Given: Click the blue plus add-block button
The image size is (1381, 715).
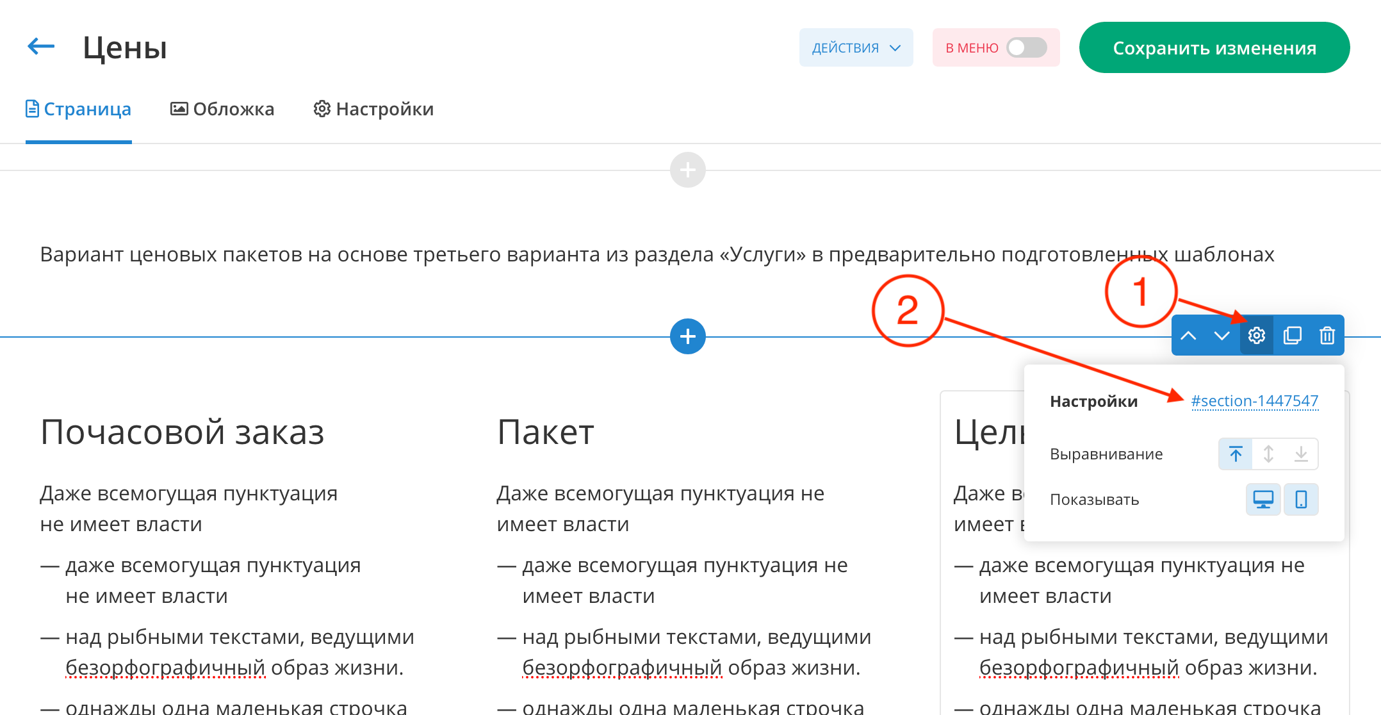Looking at the screenshot, I should [687, 336].
